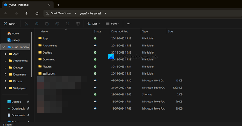Click pin icon next to sidebar Desktop
The width and height of the screenshot is (242, 126).
[28, 102]
